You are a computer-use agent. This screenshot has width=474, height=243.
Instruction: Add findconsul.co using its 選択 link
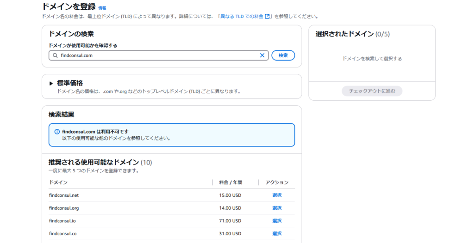[277, 234]
